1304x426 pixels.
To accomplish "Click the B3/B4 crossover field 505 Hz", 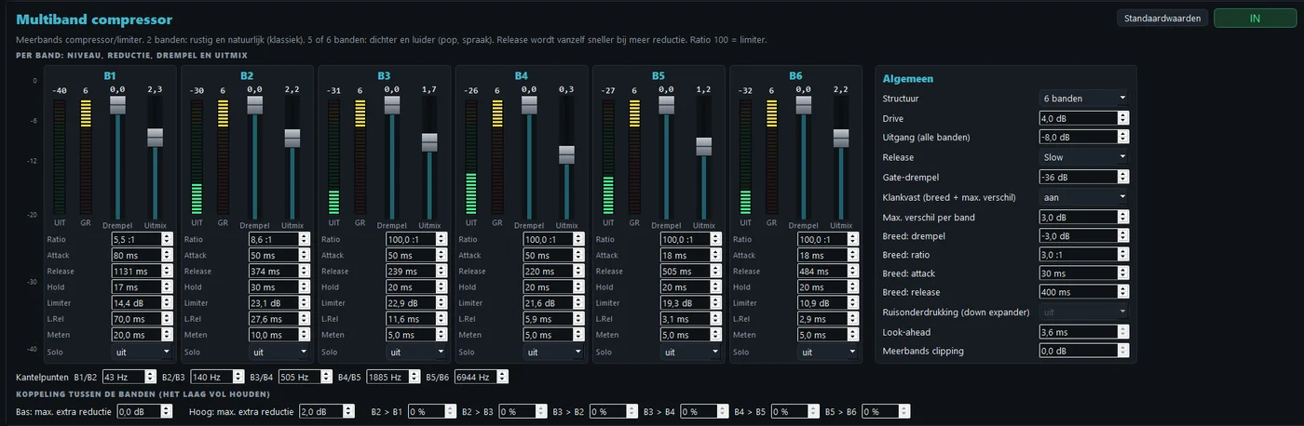I will [305, 378].
